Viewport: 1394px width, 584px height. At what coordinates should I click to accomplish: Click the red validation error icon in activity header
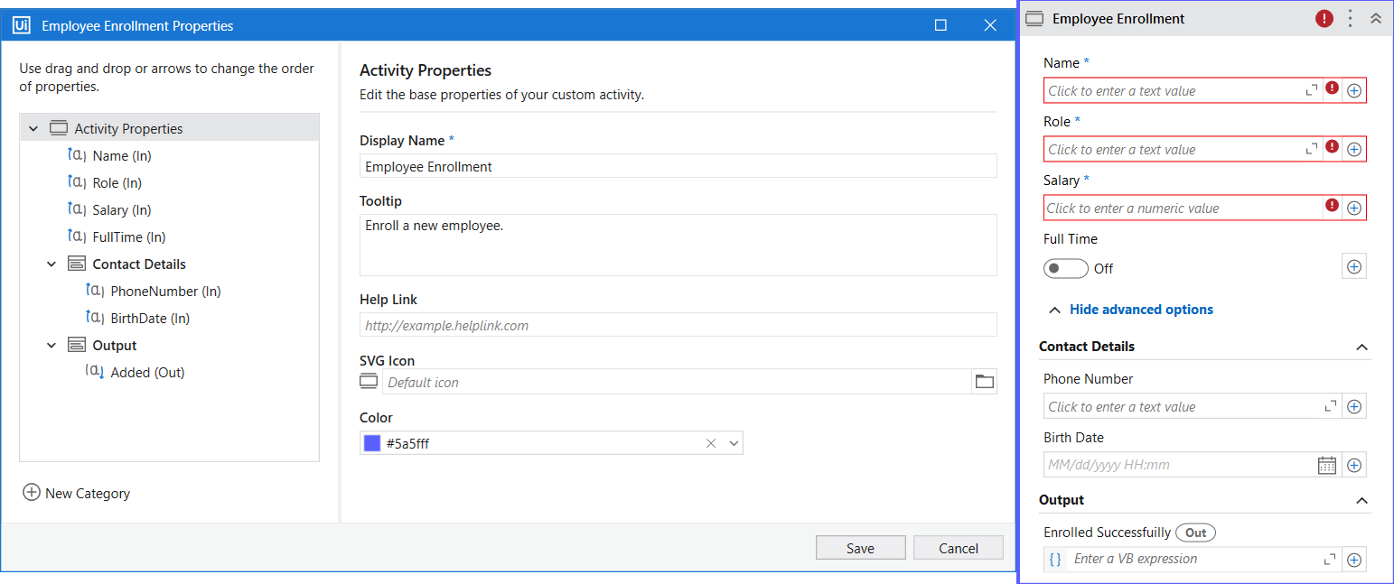point(1324,18)
